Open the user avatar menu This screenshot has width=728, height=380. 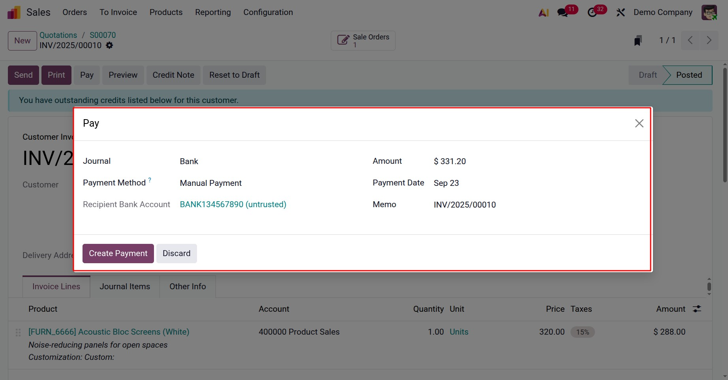click(709, 12)
